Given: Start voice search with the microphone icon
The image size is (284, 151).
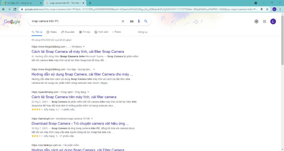Looking at the screenshot, I should click(139, 21).
